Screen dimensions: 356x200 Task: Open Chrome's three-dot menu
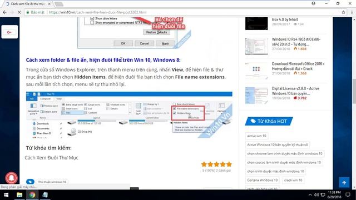pos(352,12)
